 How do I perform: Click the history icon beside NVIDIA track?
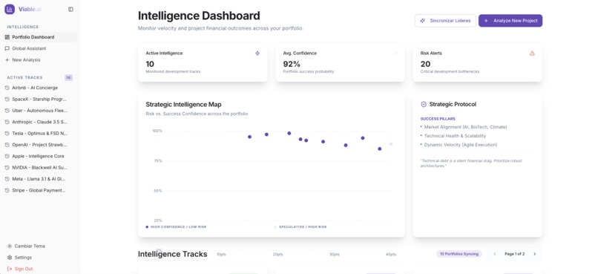tap(7, 168)
